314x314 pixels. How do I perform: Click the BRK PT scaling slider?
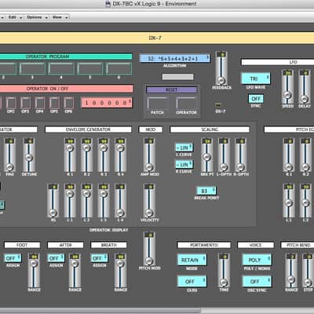tap(206, 155)
